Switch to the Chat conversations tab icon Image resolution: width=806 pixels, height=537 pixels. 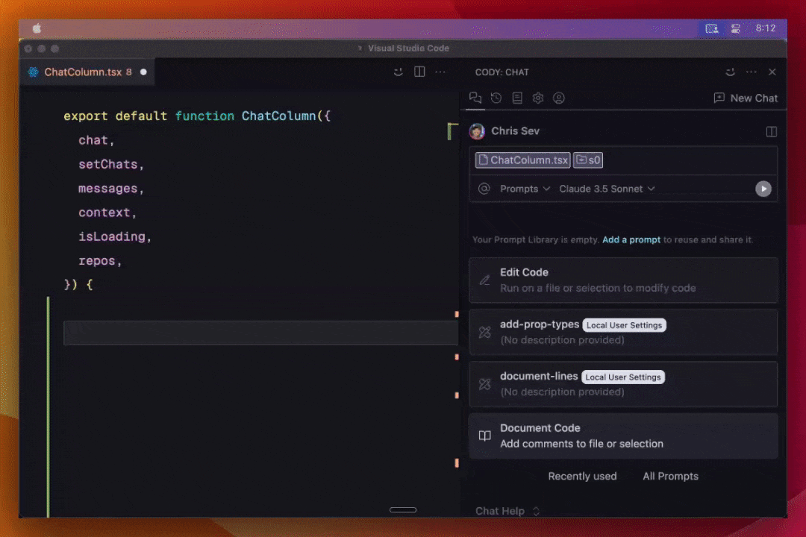click(475, 98)
